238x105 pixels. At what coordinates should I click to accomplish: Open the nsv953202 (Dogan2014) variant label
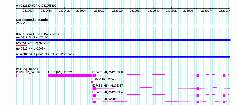point(33,43)
